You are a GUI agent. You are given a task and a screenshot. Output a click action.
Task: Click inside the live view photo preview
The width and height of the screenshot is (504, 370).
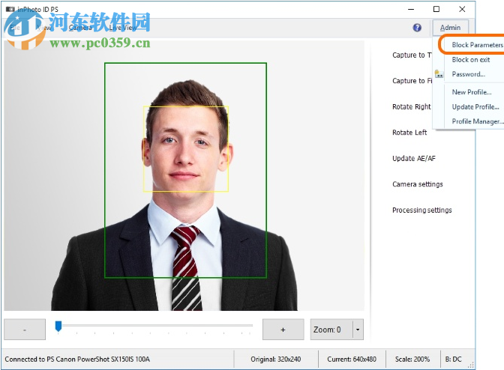point(184,175)
